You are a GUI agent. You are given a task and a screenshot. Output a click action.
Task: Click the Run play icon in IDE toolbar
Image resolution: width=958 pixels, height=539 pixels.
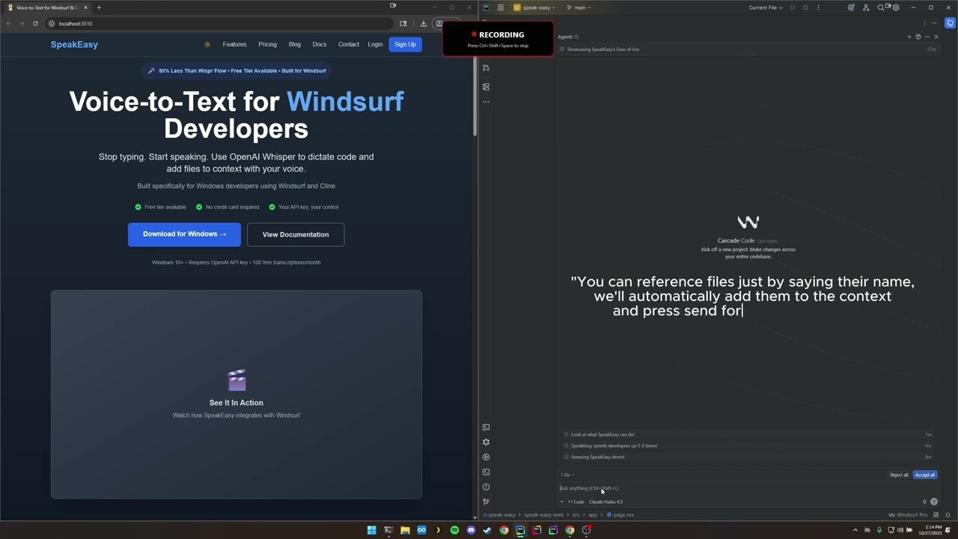793,7
